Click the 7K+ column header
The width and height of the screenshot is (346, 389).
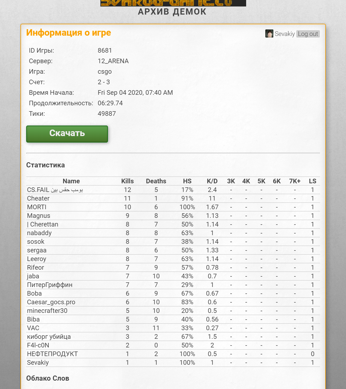point(295,181)
